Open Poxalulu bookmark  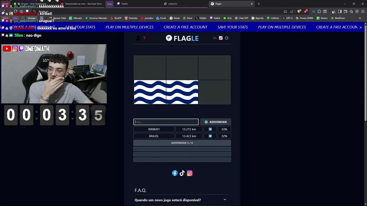(131, 18)
